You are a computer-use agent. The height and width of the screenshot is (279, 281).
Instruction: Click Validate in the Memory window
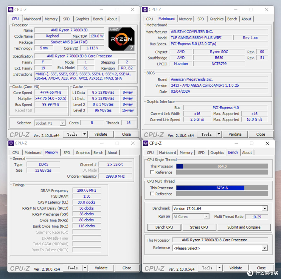tap(101, 268)
